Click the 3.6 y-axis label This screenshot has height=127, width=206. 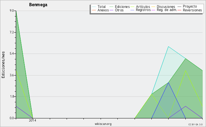12,75
